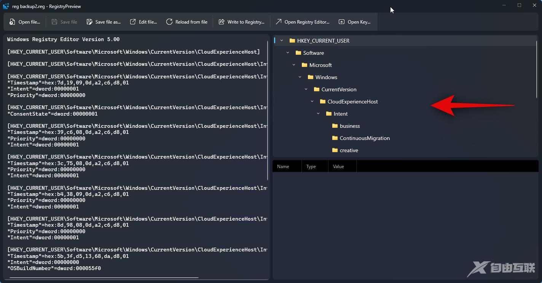The image size is (542, 283).
Task: Click the Open Registry Editor icon
Action: [x=279, y=22]
